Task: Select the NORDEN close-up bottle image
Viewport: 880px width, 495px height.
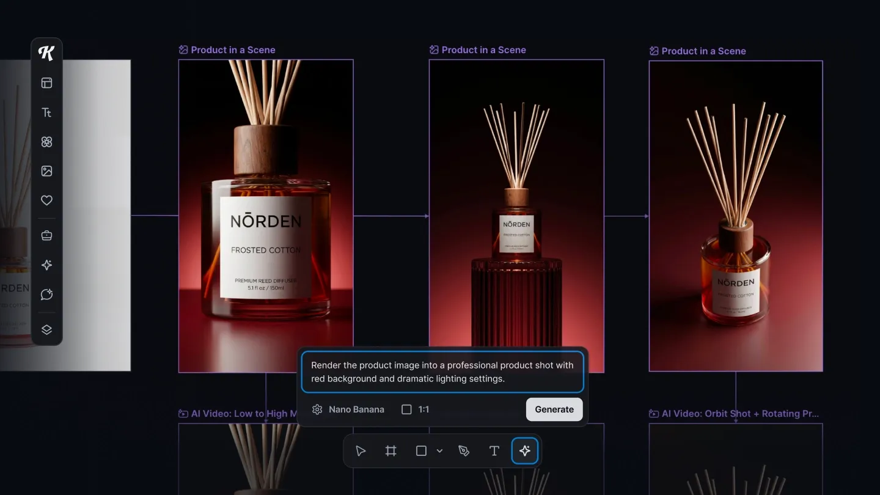Action: [x=266, y=216]
